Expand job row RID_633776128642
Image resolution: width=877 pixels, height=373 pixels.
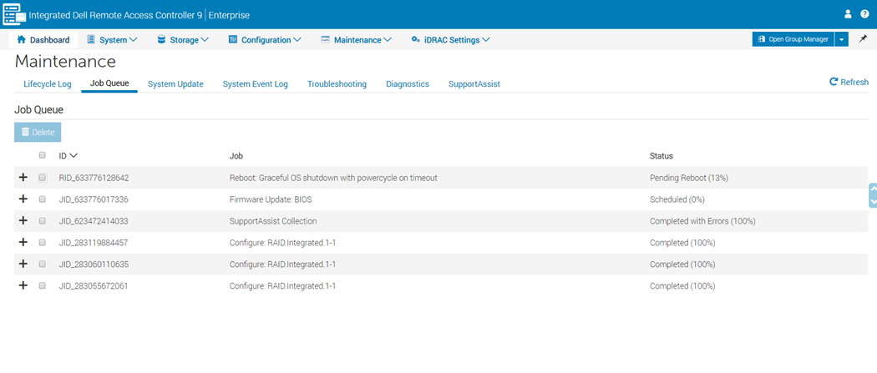(x=23, y=178)
